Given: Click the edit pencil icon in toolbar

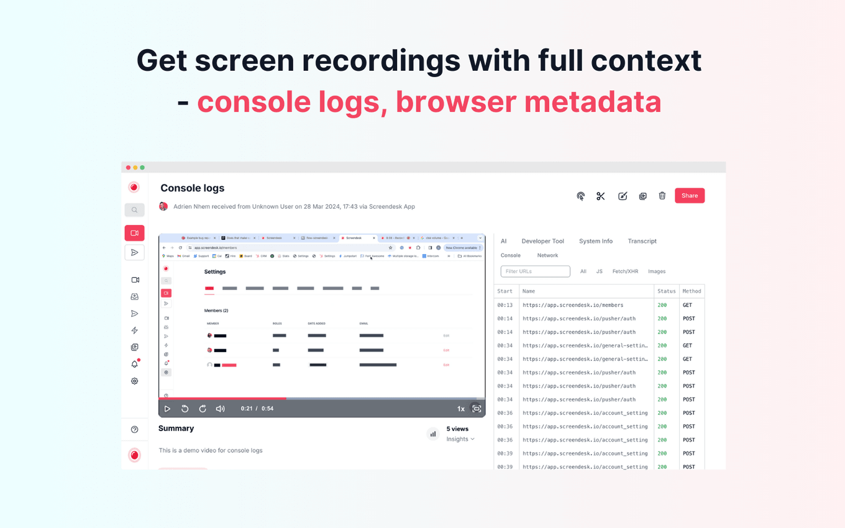Looking at the screenshot, I should tap(623, 196).
